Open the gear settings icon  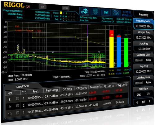(84, 11)
